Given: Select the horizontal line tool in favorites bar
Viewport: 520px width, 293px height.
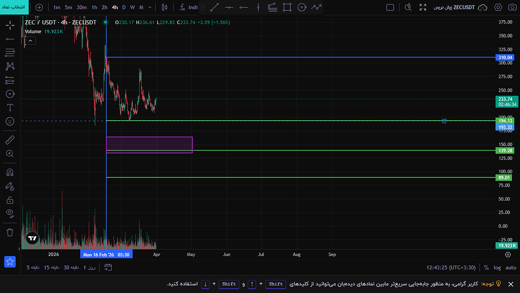Looking at the screenshot, I should [229, 7].
